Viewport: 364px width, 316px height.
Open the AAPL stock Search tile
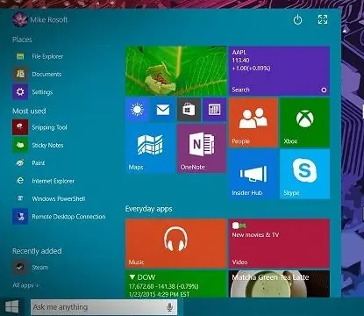tap(279, 71)
